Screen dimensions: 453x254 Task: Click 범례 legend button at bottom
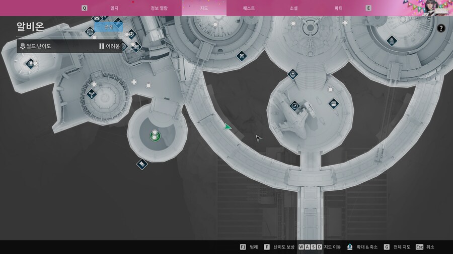click(249, 247)
